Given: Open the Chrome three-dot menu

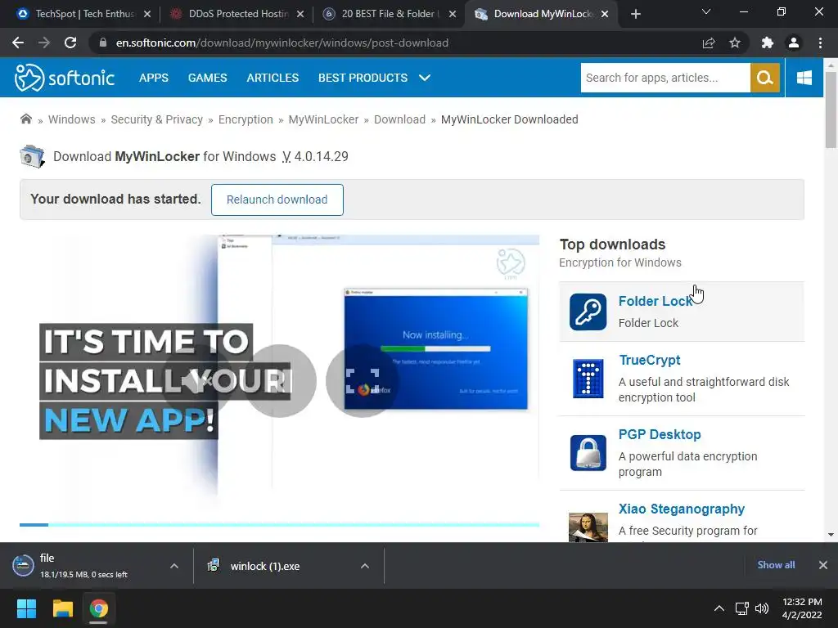Looking at the screenshot, I should click(x=820, y=43).
